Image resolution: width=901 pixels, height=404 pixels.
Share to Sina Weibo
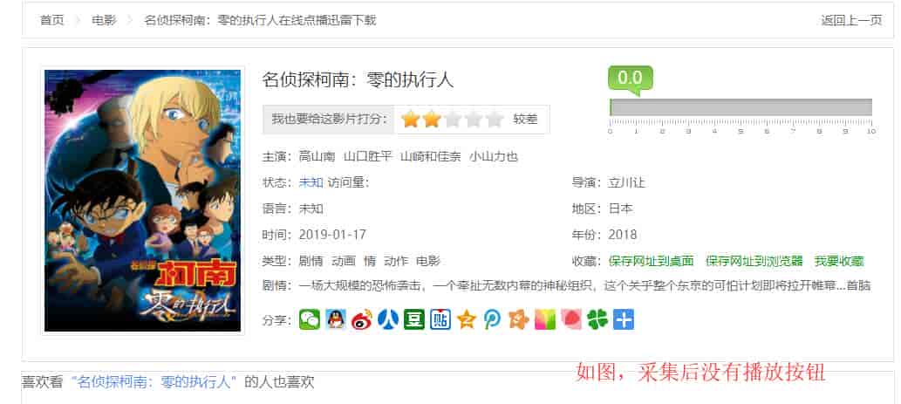[362, 319]
